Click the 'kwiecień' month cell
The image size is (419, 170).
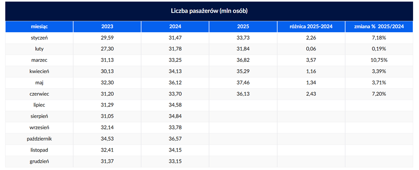(x=39, y=71)
